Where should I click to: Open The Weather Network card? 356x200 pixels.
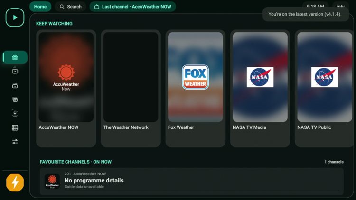coord(131,89)
